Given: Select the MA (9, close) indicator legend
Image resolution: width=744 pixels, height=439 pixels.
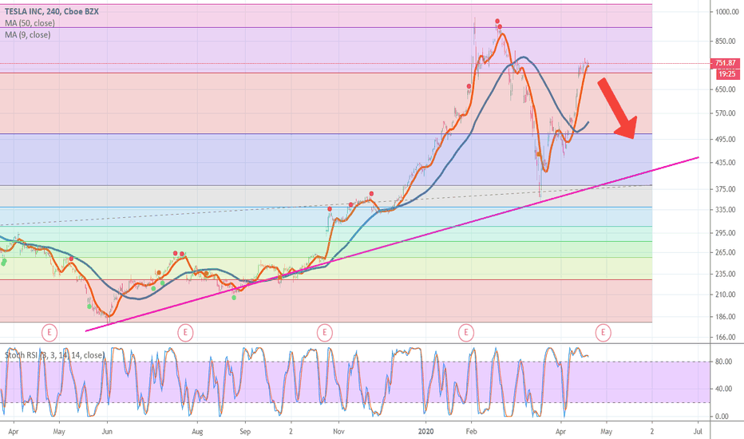Looking at the screenshot, I should point(27,34).
